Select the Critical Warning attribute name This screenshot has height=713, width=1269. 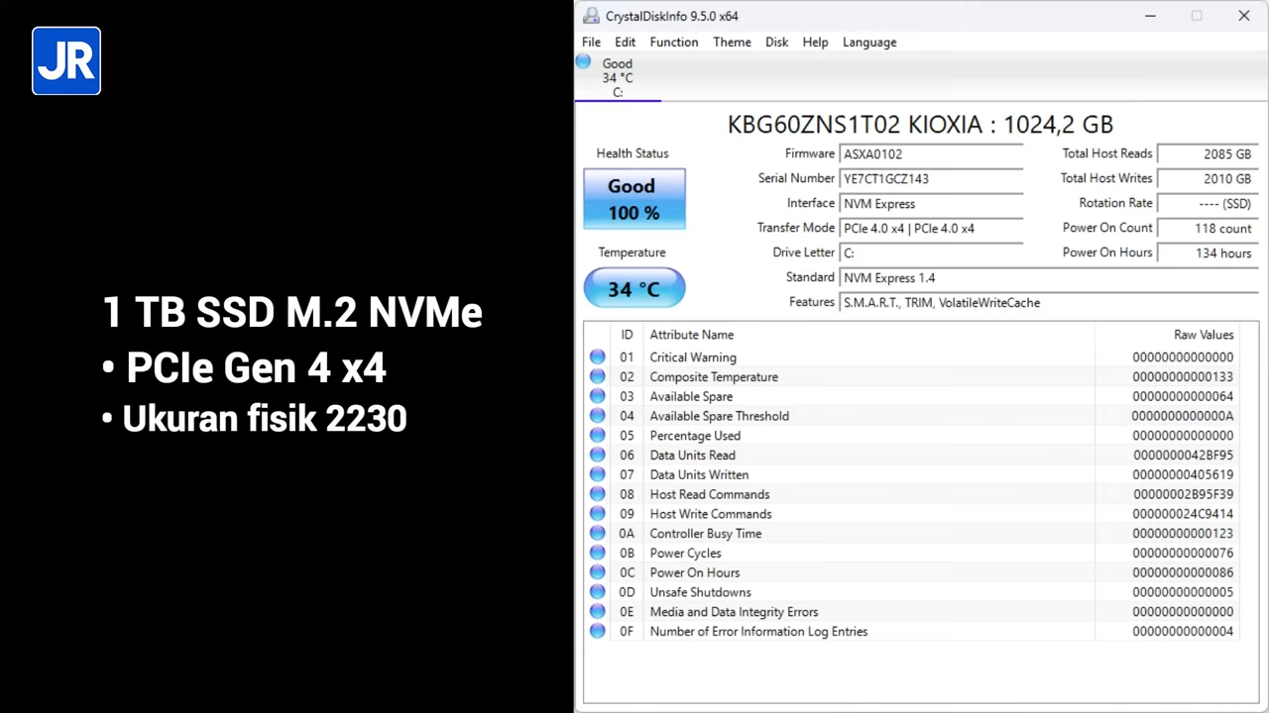click(x=693, y=357)
